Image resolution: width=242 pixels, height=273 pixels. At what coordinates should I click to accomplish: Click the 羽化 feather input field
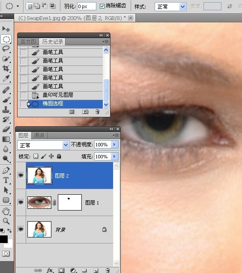pos(87,6)
